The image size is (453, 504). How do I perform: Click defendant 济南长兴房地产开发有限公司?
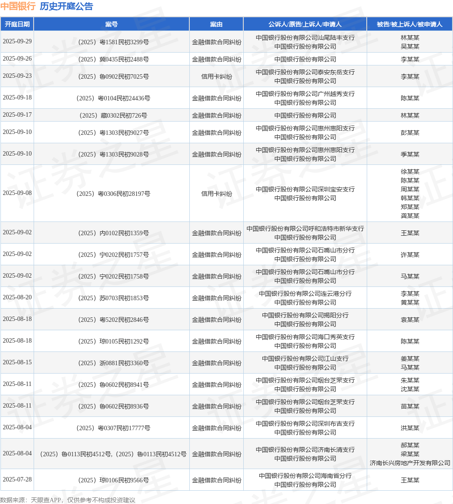click(x=410, y=463)
